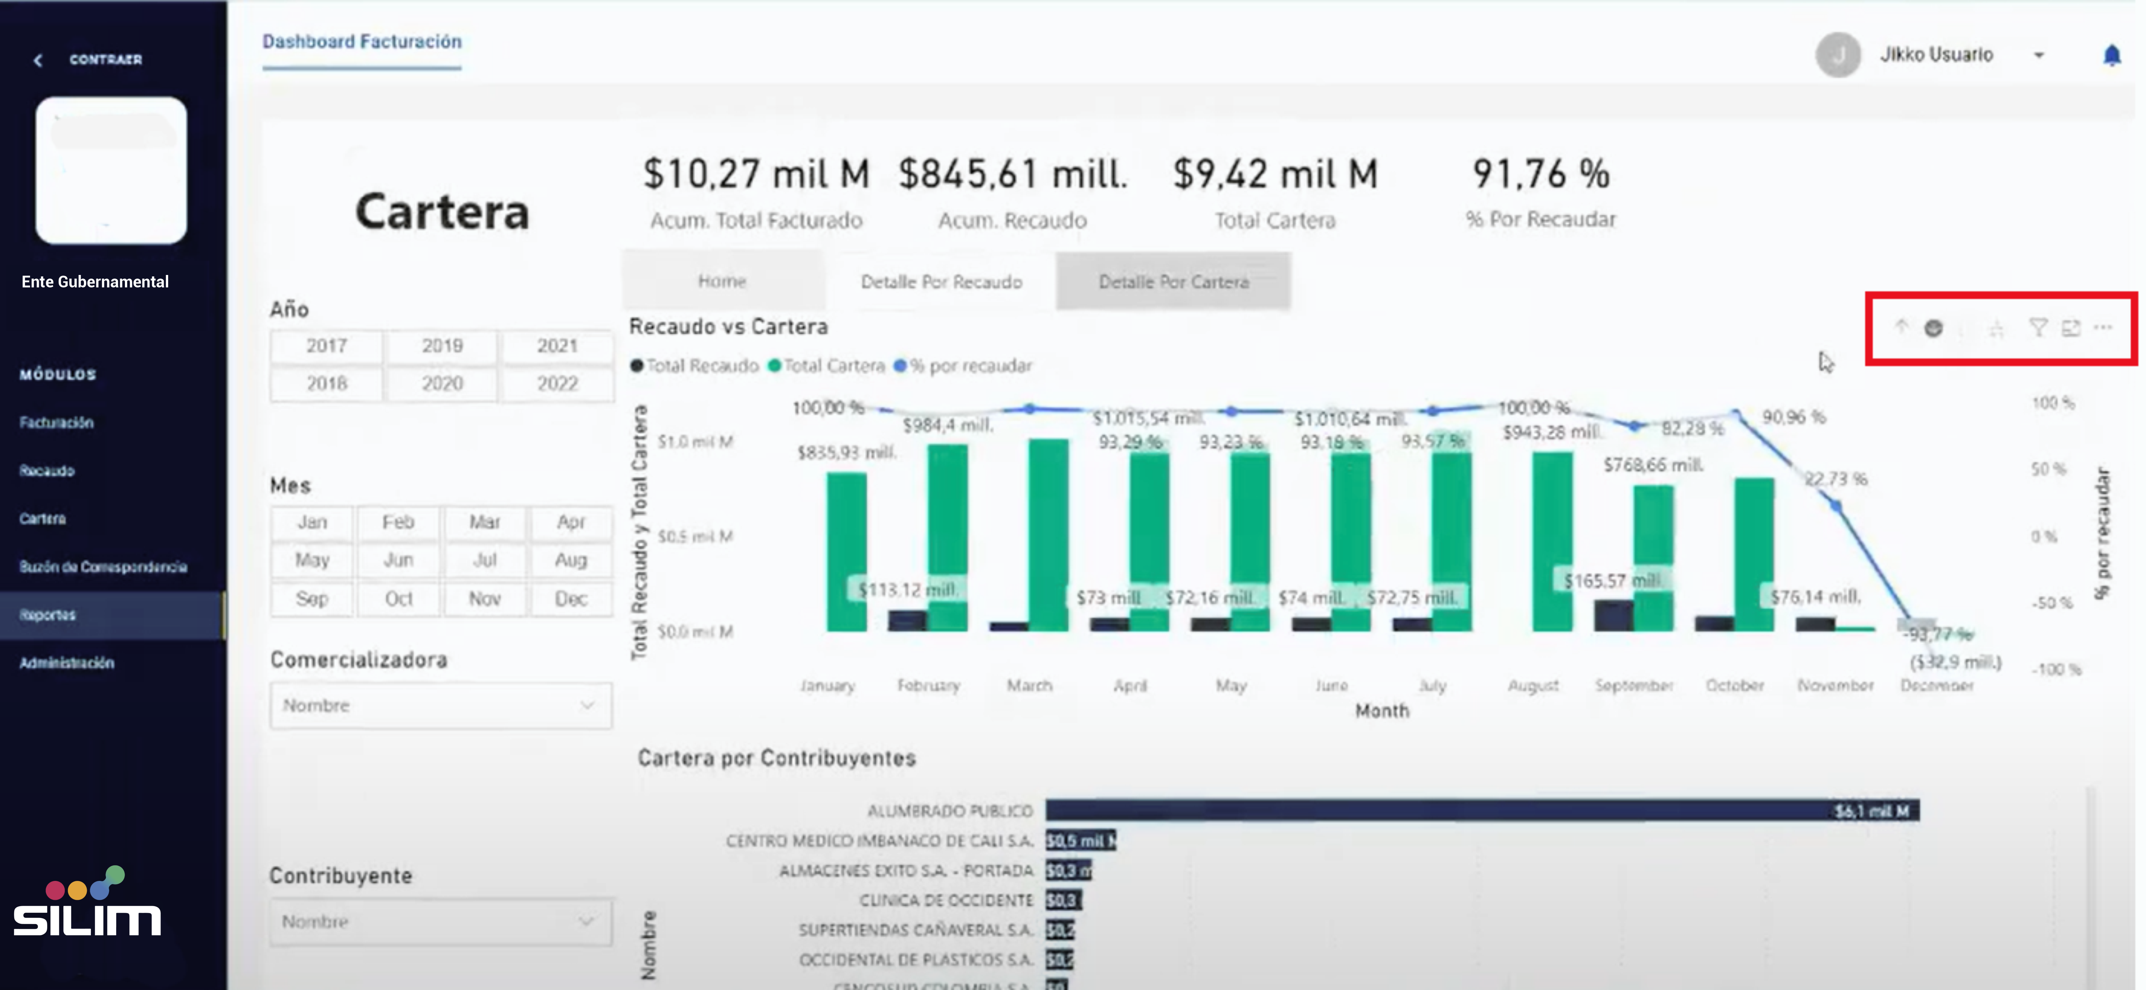The height and width of the screenshot is (990, 2146).
Task: Click the SILIM logo
Action: pos(88,902)
